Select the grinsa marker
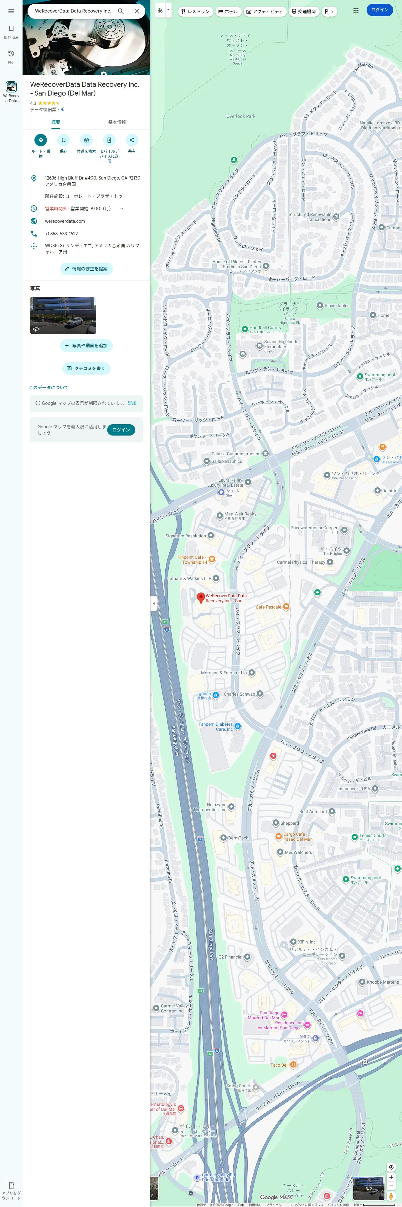 pos(216,695)
